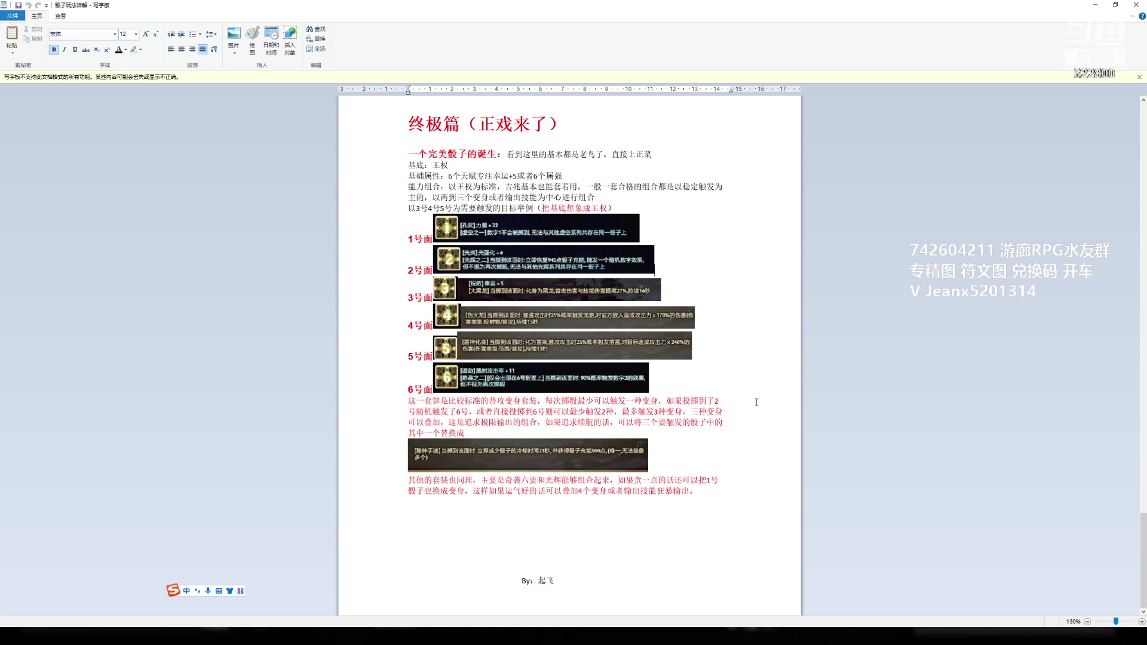Image resolution: width=1147 pixels, height=645 pixels.
Task: Toggle bold formatting with the B button
Action: 53,50
